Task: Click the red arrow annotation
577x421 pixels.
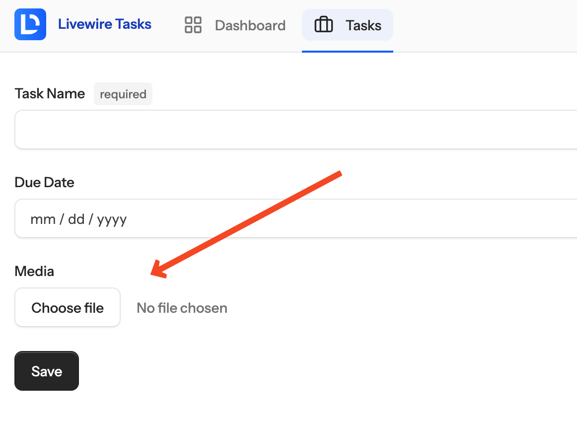Action: click(246, 224)
